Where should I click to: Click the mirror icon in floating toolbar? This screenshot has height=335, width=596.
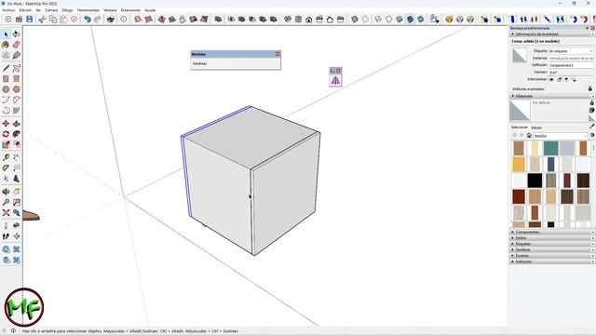pos(335,80)
